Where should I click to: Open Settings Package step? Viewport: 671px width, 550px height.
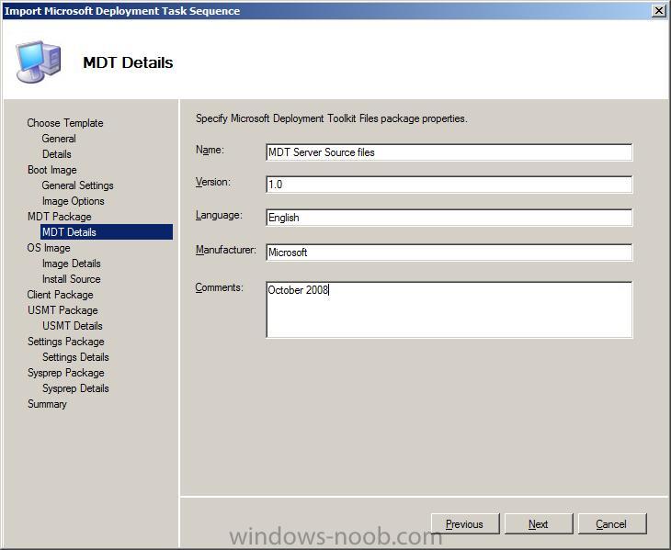pos(66,342)
